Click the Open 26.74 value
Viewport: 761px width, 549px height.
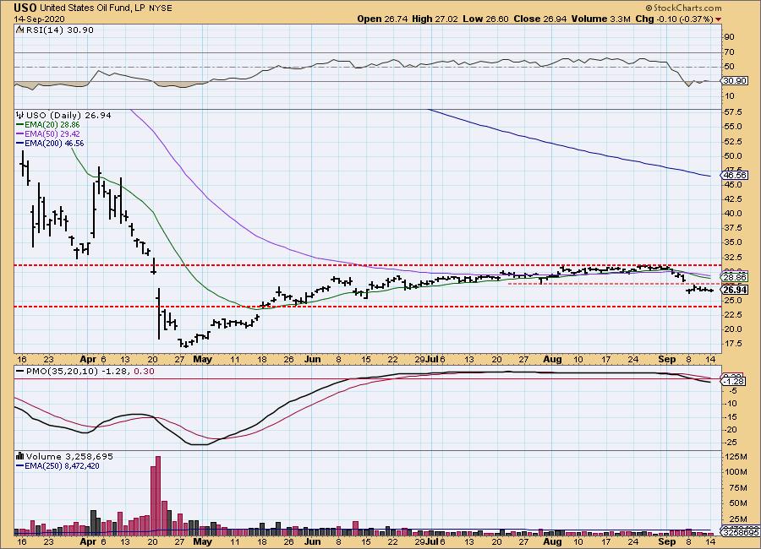point(383,19)
